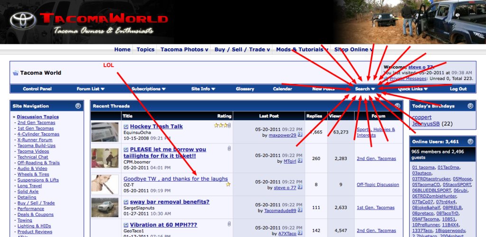
Task: Open the Site Info dropdown
Action: 203,89
